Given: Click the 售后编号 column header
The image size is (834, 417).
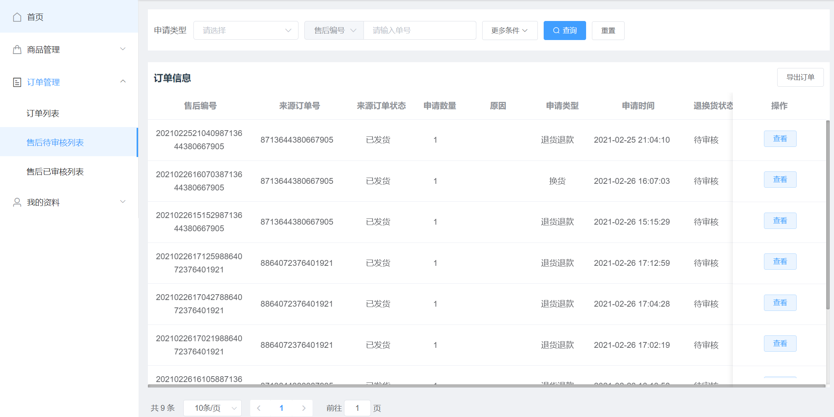Looking at the screenshot, I should [x=200, y=106].
